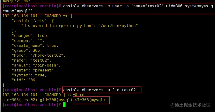This screenshot has height=112, width=215.
Task: Click the green terminal cursor block
Action: click(64, 105)
